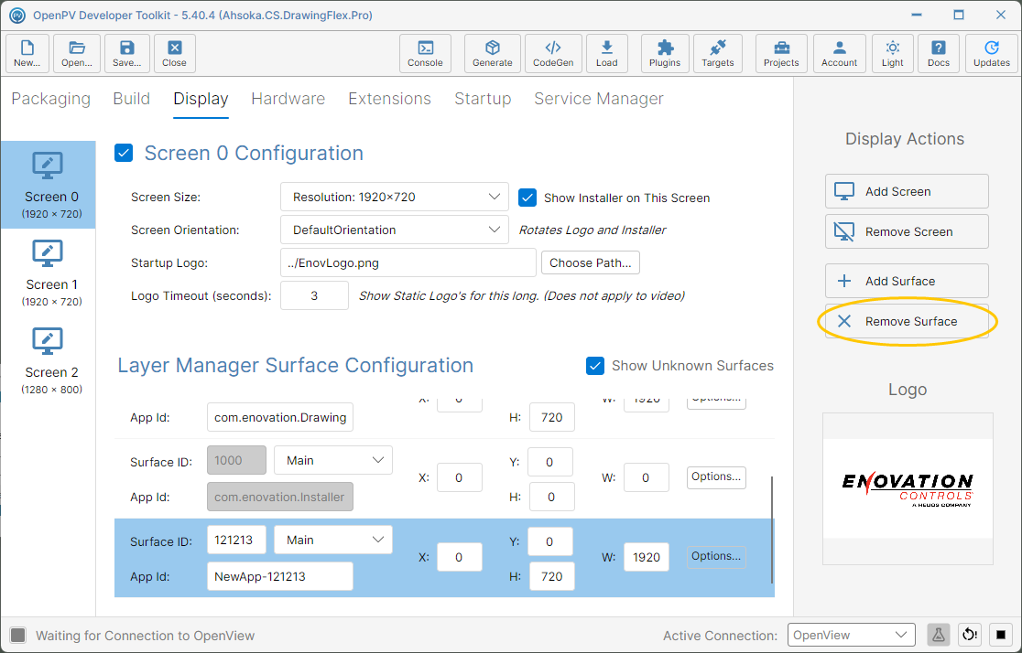Open the Screen Orientation dropdown
The width and height of the screenshot is (1022, 653).
pyautogui.click(x=395, y=230)
